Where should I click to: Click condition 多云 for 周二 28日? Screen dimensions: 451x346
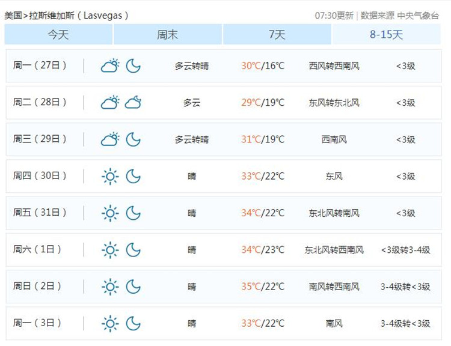(192, 103)
